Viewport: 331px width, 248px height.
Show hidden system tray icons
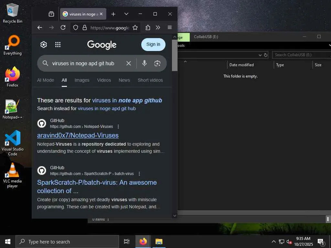tap(273, 242)
